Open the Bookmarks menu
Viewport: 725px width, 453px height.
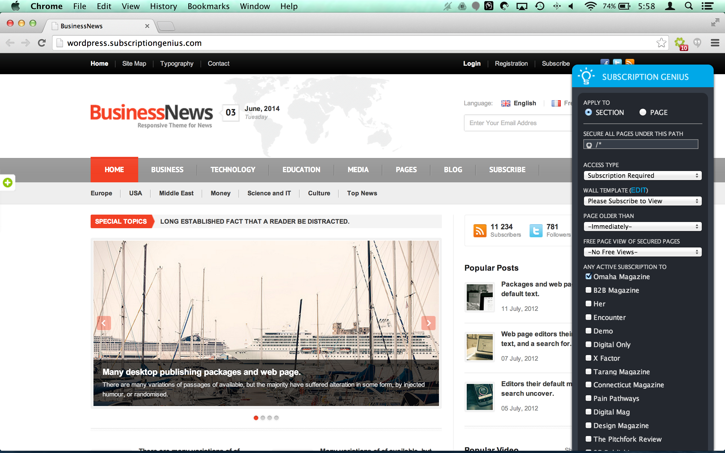[x=208, y=6]
